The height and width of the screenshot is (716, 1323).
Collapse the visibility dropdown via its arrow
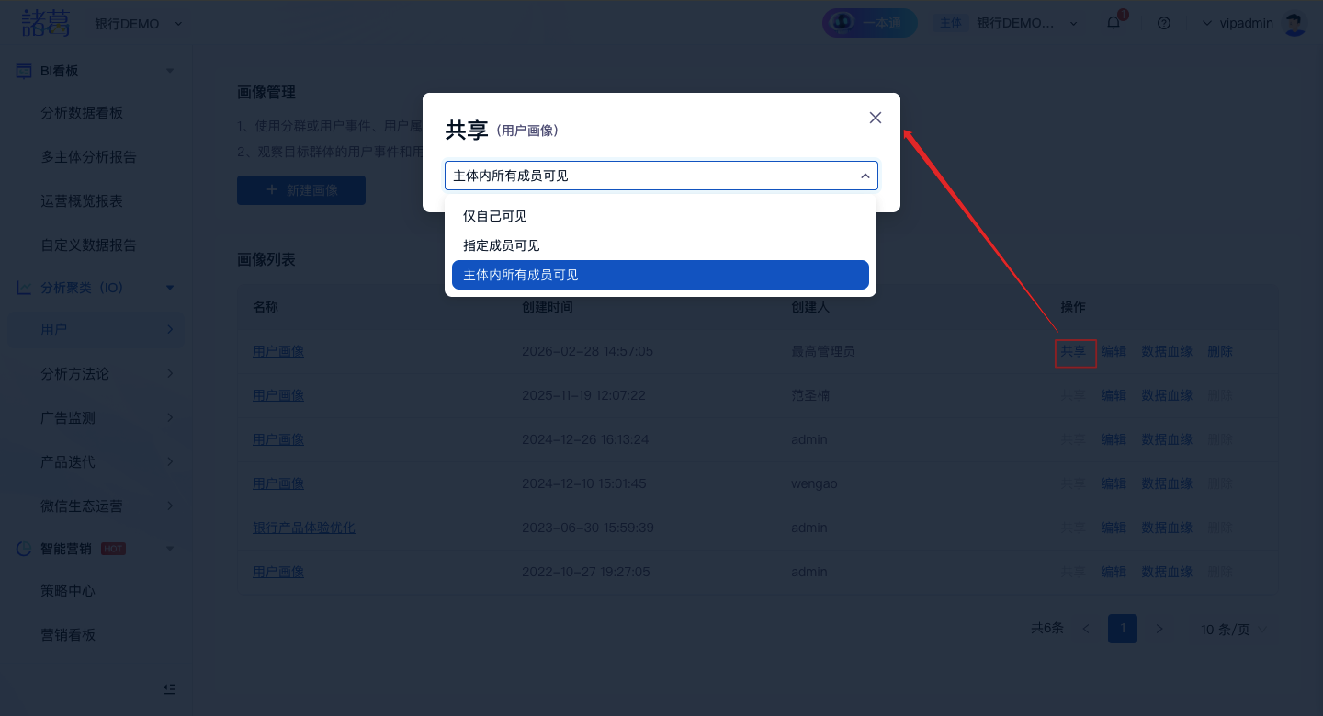click(x=865, y=176)
